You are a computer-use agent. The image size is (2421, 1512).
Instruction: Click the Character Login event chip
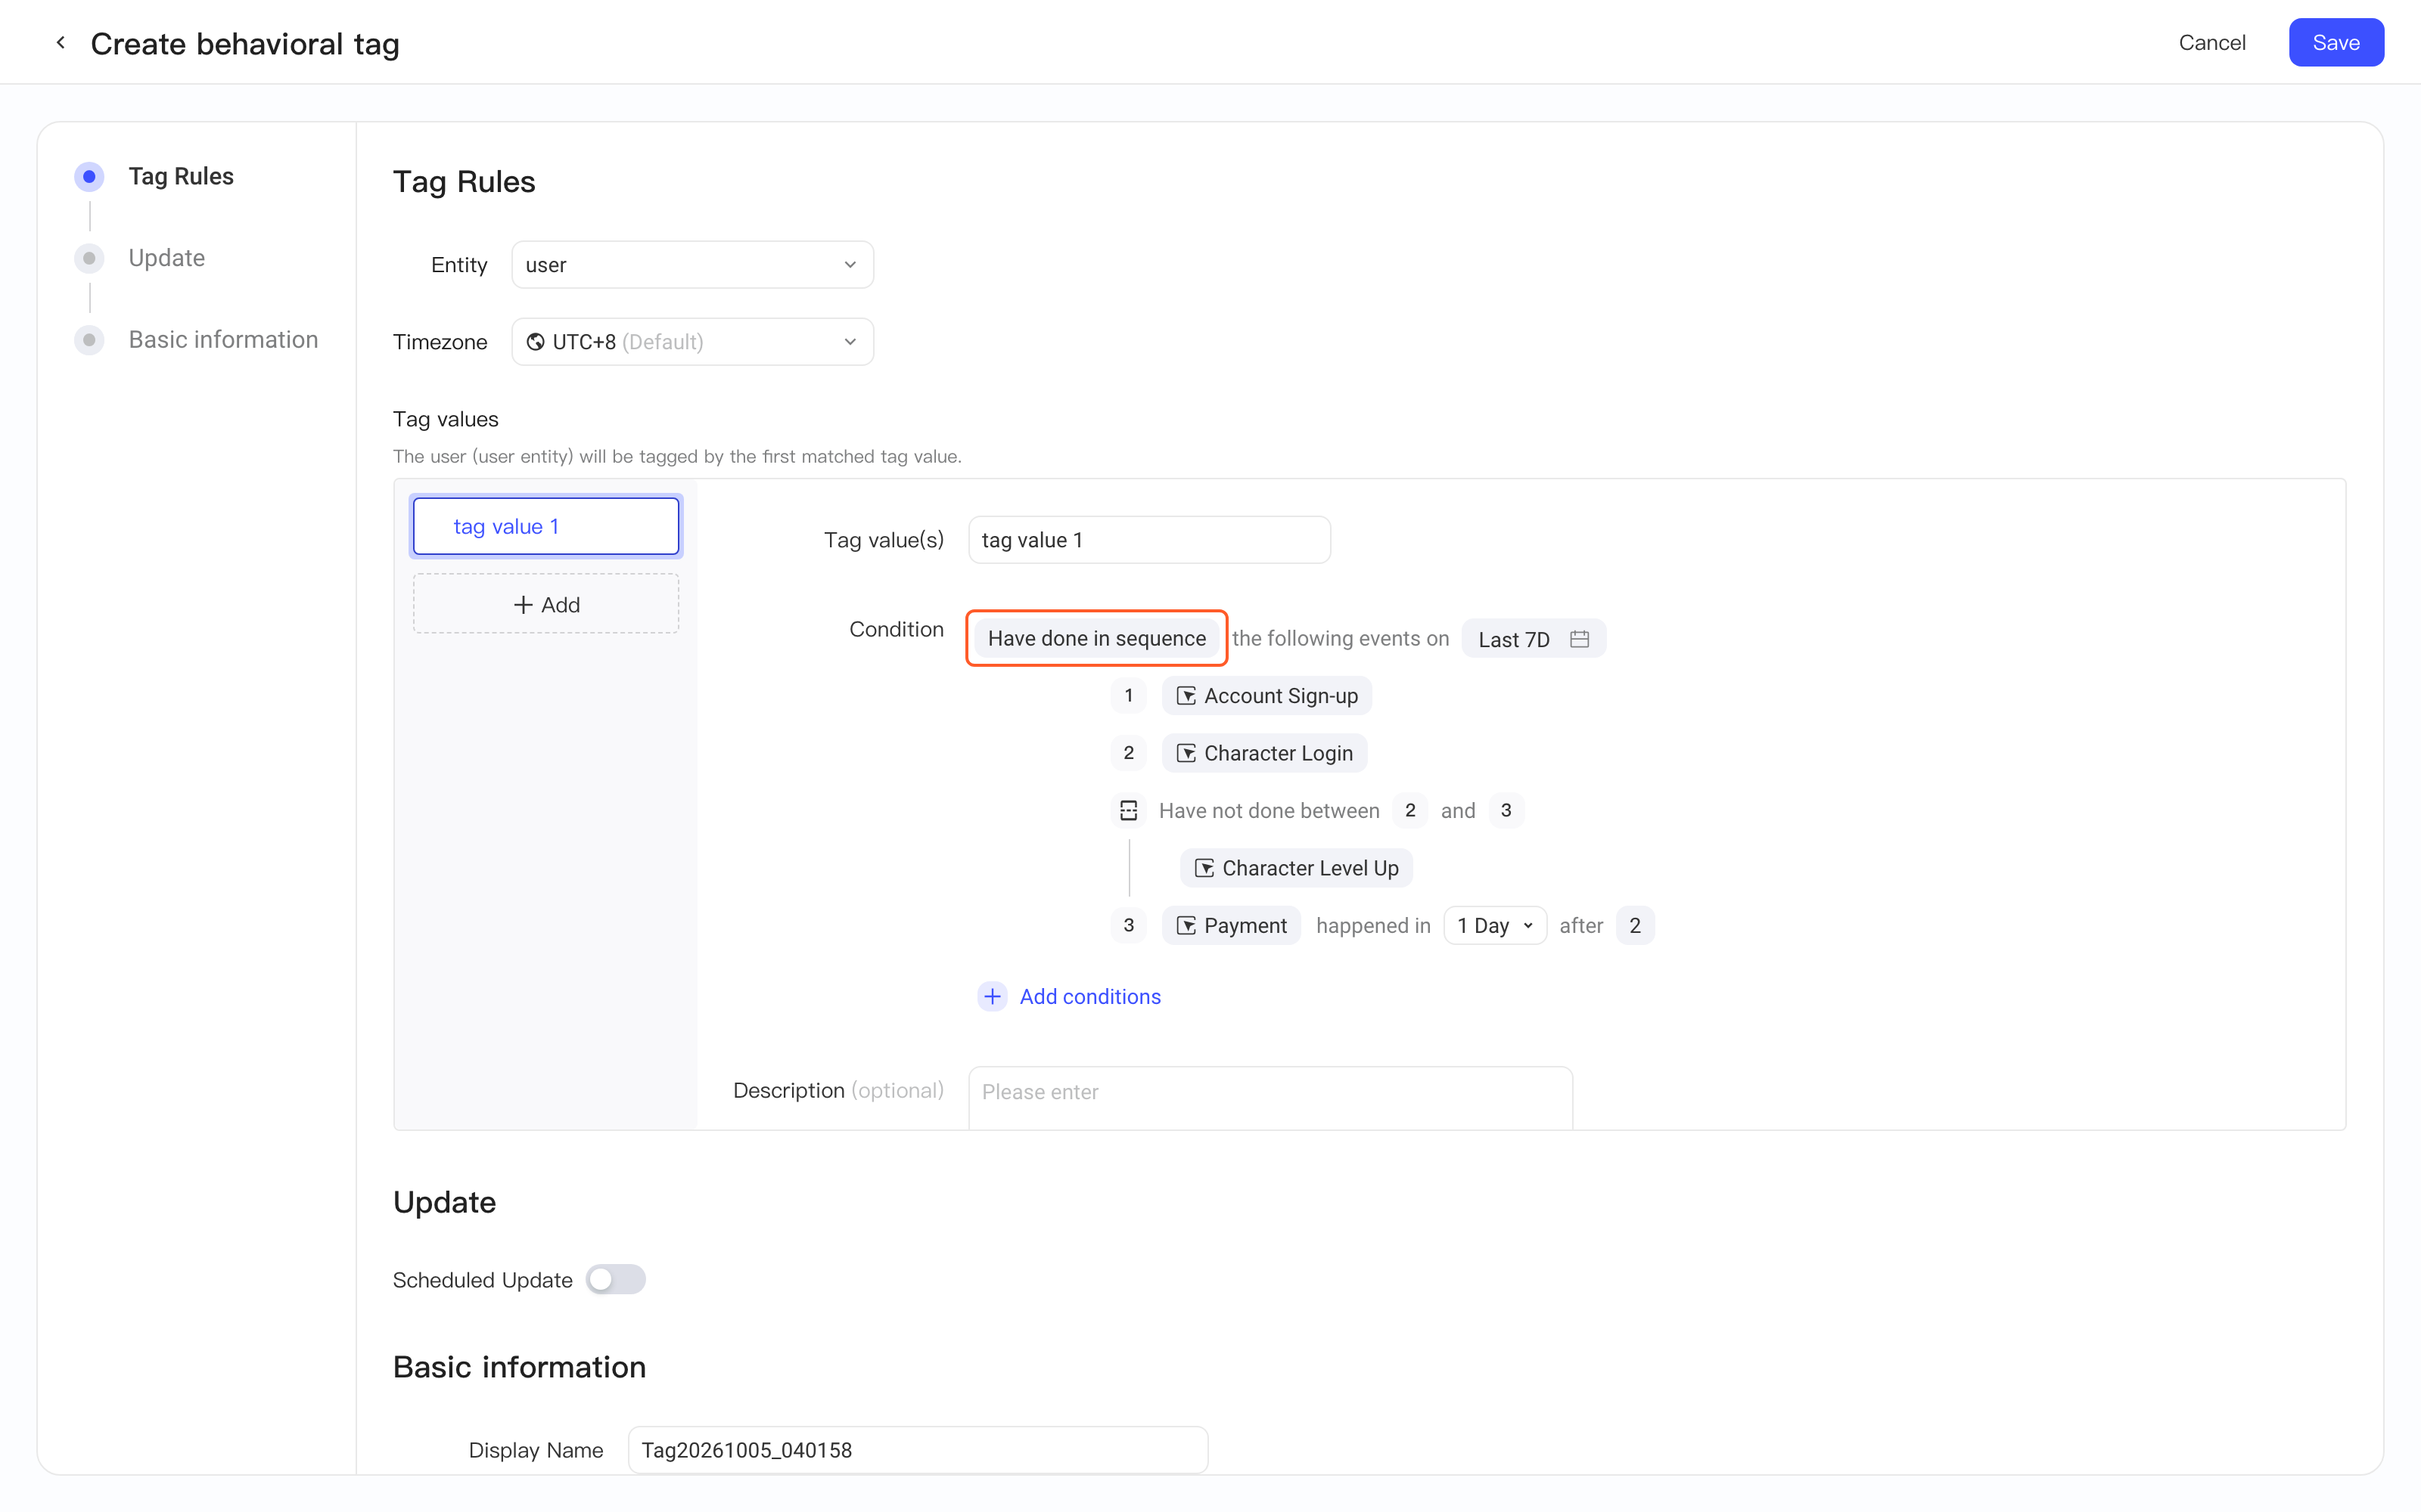(x=1264, y=753)
